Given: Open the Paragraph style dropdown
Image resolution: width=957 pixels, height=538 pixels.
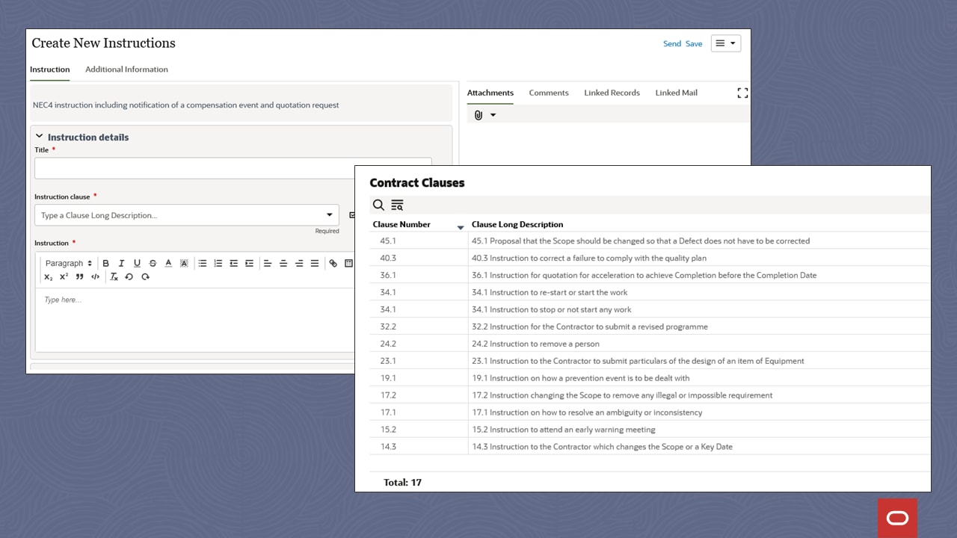Looking at the screenshot, I should tap(68, 263).
